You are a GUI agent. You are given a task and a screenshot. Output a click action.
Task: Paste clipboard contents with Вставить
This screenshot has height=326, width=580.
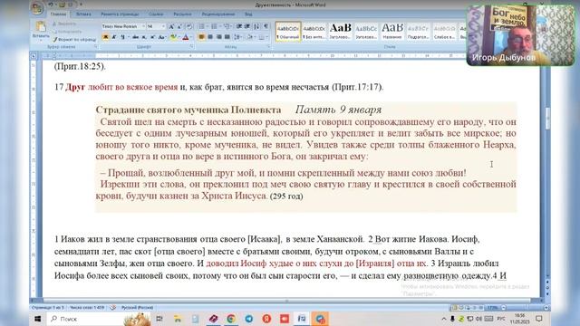click(x=41, y=30)
